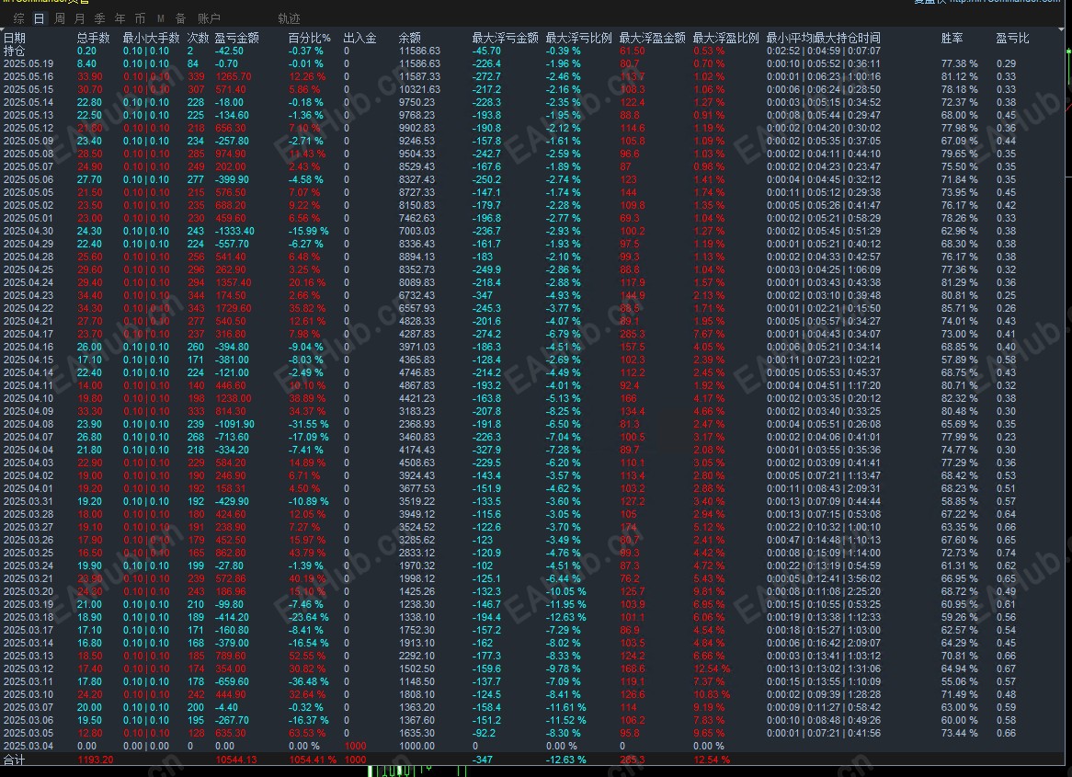
Task: Click the 最大浮盈比例 column header
Action: [x=726, y=38]
